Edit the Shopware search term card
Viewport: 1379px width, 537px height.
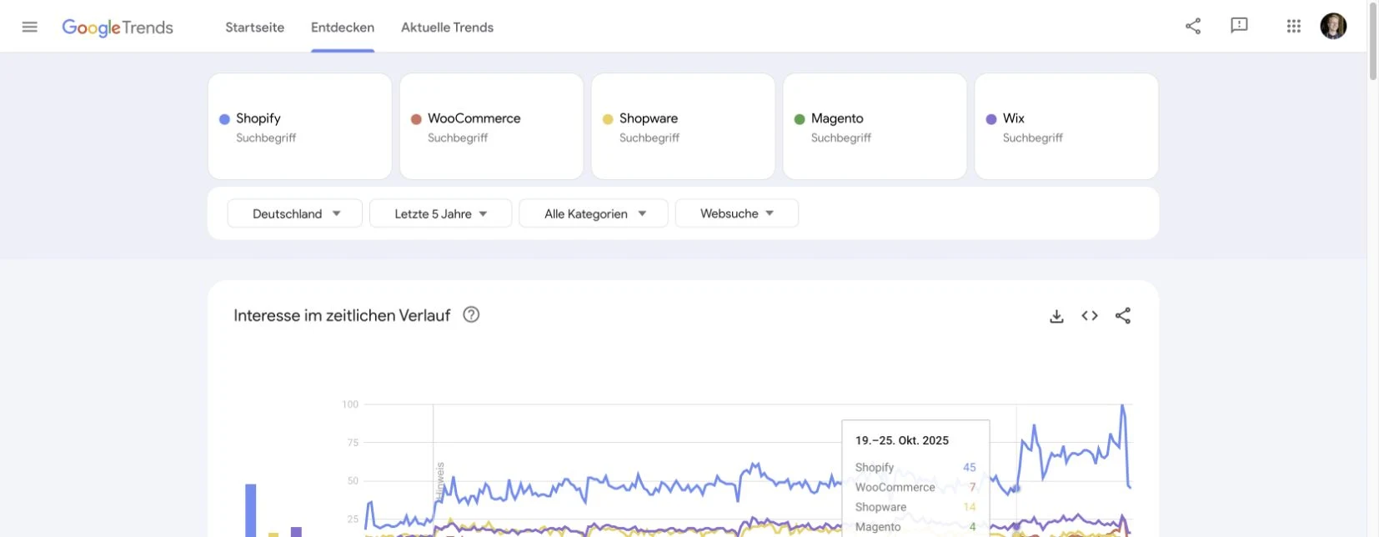point(683,126)
